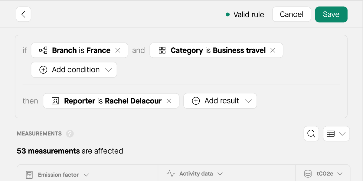Click the tCO2e database stack icon
Viewport: 363px width, 181px height.
tap(308, 174)
